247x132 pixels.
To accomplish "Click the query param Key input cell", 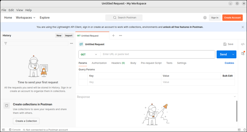I will click(x=124, y=82).
